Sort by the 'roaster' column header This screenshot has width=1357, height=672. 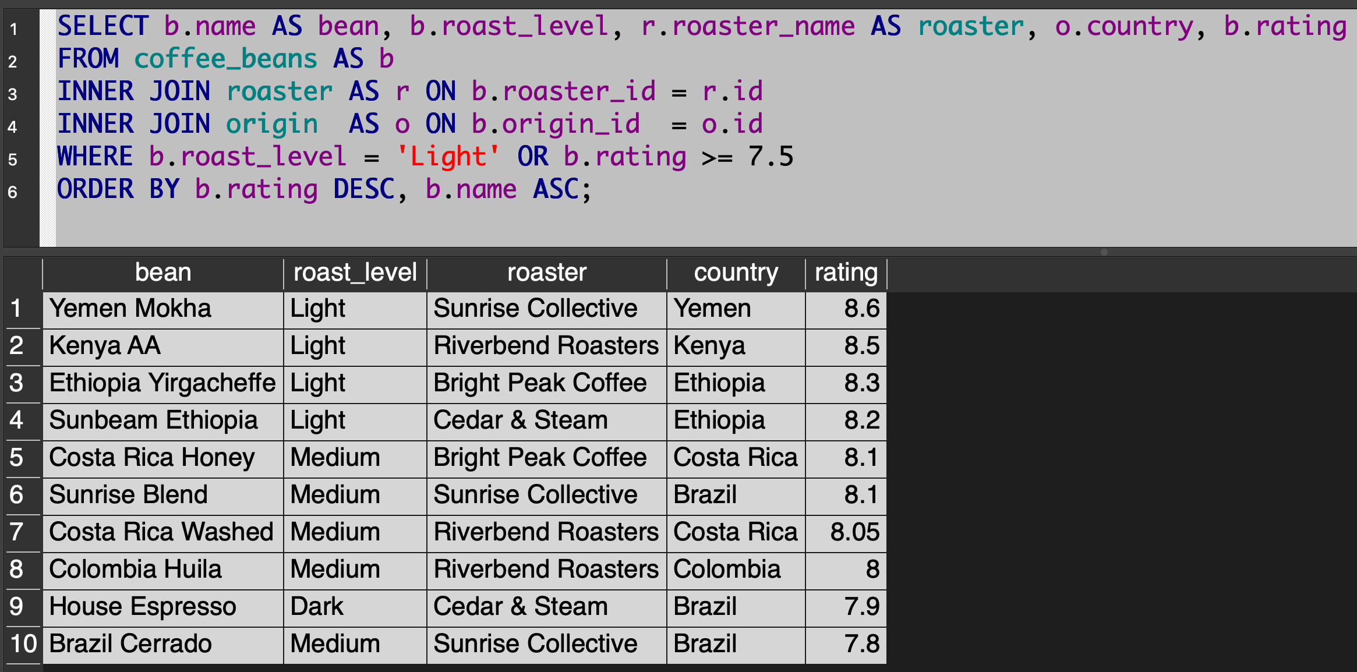(x=546, y=273)
